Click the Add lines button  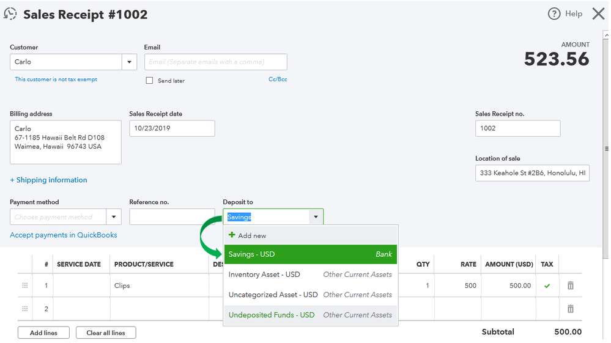43,333
